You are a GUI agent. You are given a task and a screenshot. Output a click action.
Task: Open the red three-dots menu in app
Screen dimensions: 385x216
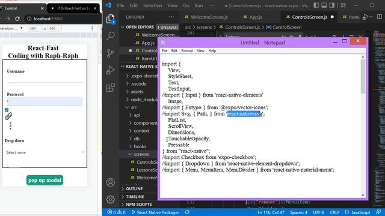pos(10,125)
